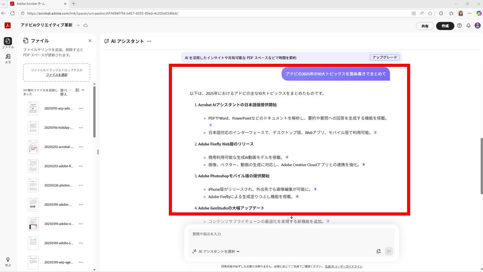Open the AI アシスタントを選択 dropdown
Image resolution: width=483 pixels, height=272 pixels.
(216, 251)
